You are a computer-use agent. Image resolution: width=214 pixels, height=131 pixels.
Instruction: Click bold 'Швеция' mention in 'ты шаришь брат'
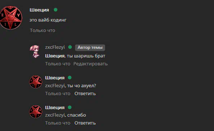(55, 56)
